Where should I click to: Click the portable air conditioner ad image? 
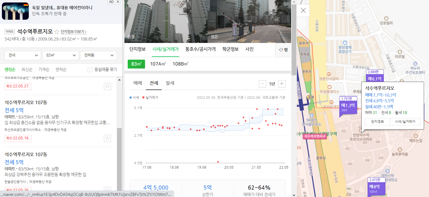coord(15,11)
